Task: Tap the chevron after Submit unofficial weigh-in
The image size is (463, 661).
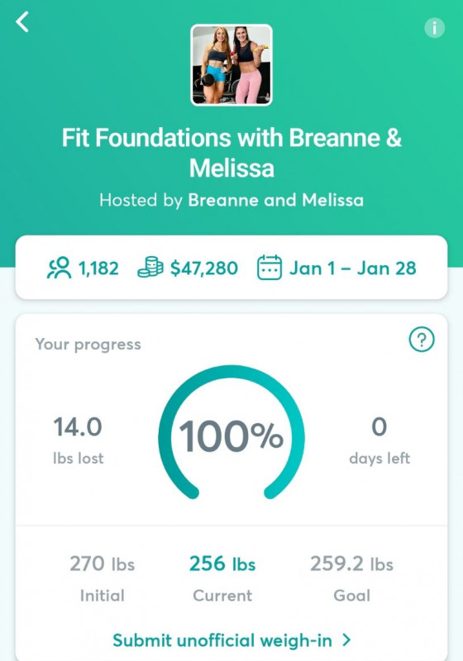Action: coord(346,640)
